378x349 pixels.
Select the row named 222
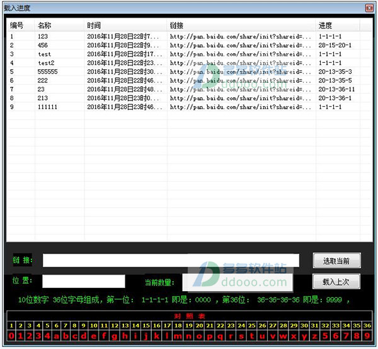pyautogui.click(x=189, y=80)
